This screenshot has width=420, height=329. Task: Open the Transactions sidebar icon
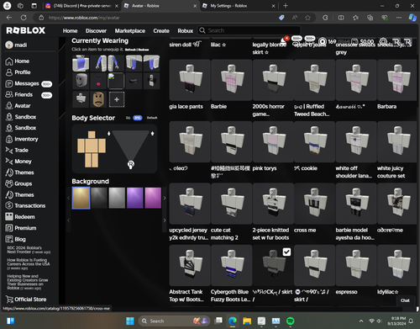[x=9, y=205]
